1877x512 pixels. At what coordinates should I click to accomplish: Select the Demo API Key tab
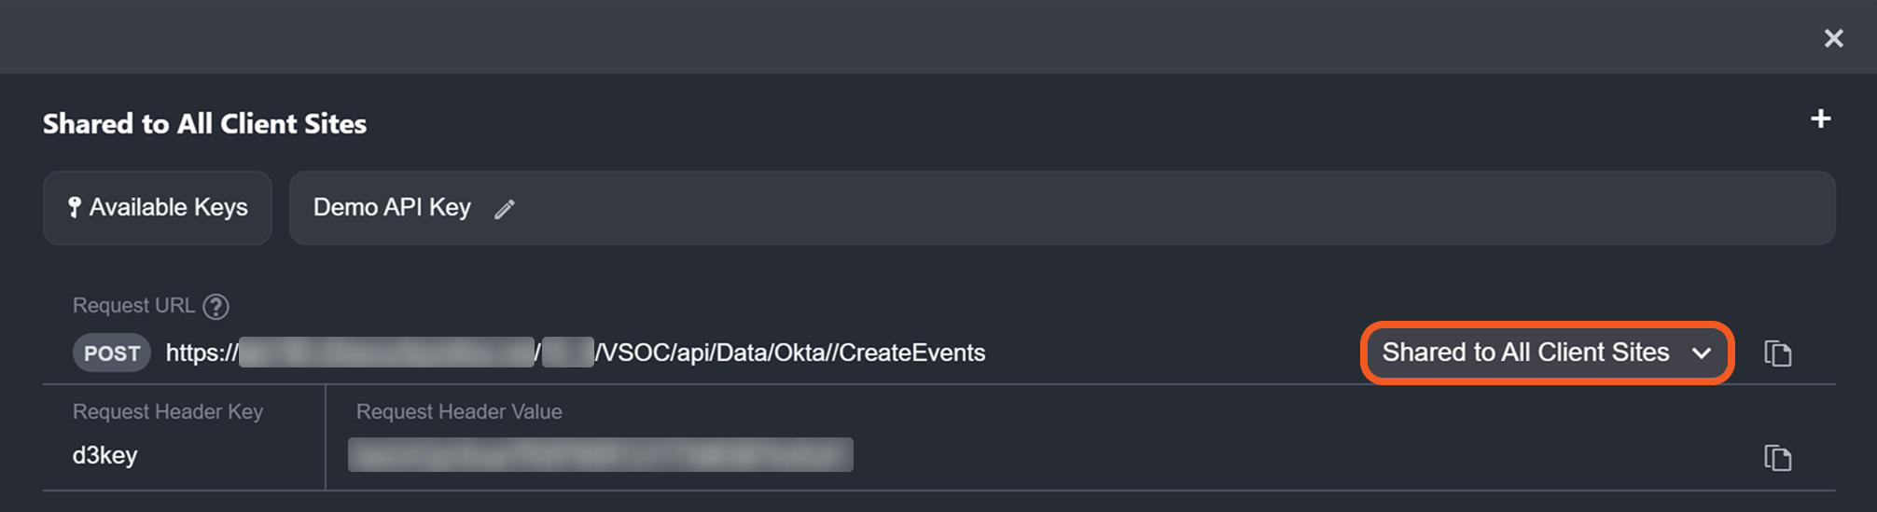(x=392, y=207)
